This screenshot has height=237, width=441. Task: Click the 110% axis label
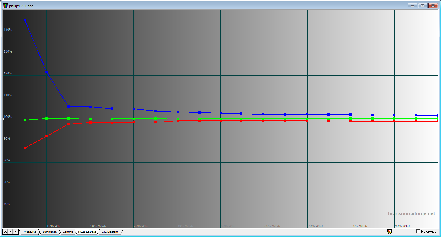pos(8,95)
